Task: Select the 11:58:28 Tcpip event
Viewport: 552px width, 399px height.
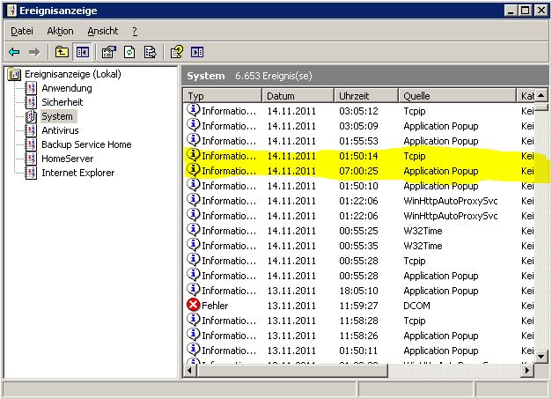Action: 360,321
